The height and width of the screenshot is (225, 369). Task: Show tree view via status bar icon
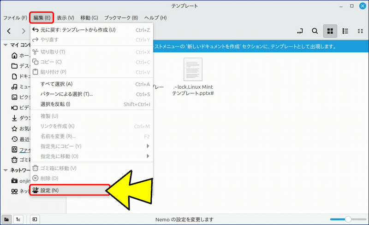(x=18, y=219)
